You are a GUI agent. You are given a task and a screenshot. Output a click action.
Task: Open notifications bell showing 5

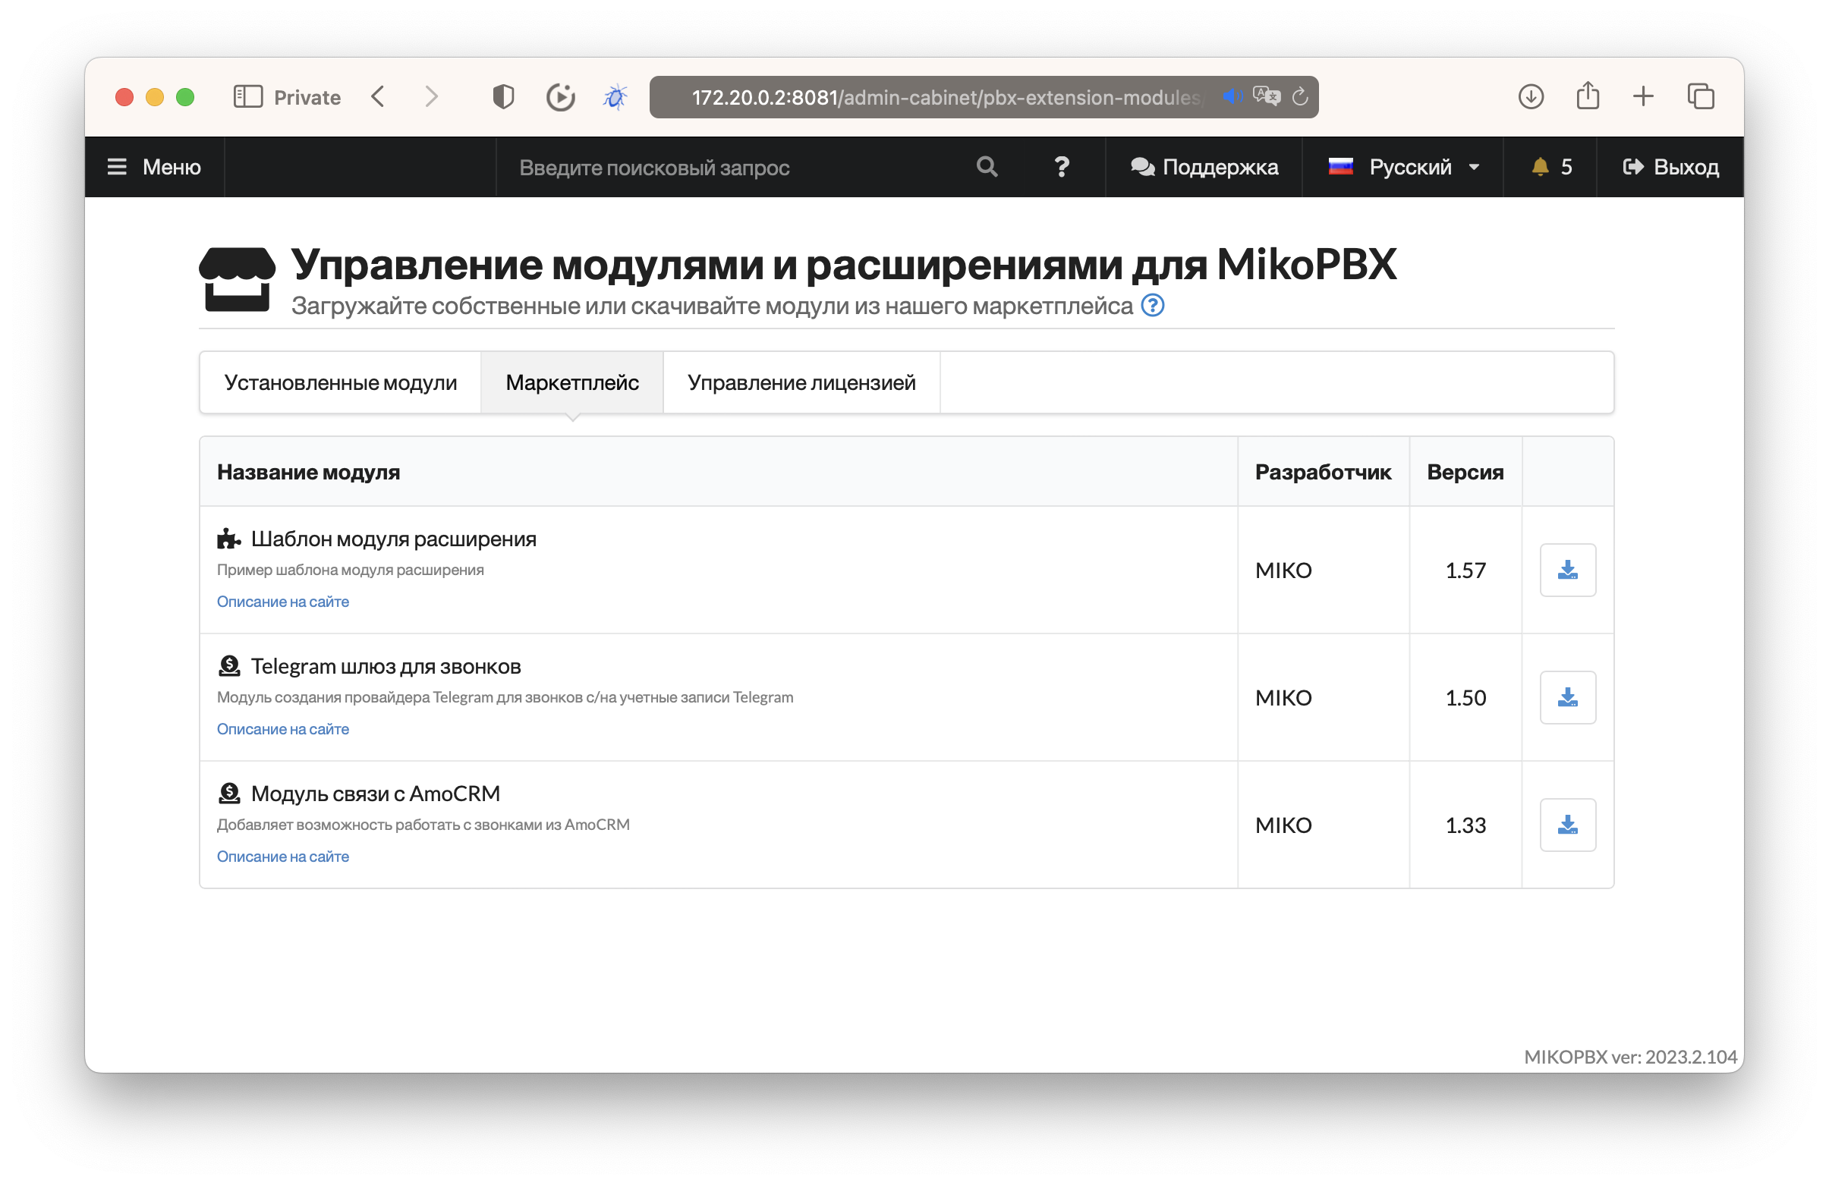click(x=1549, y=167)
